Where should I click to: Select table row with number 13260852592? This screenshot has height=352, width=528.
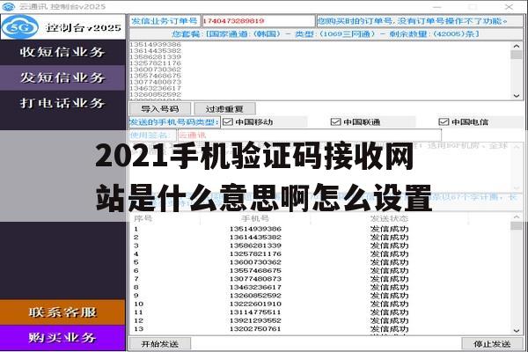(320, 296)
